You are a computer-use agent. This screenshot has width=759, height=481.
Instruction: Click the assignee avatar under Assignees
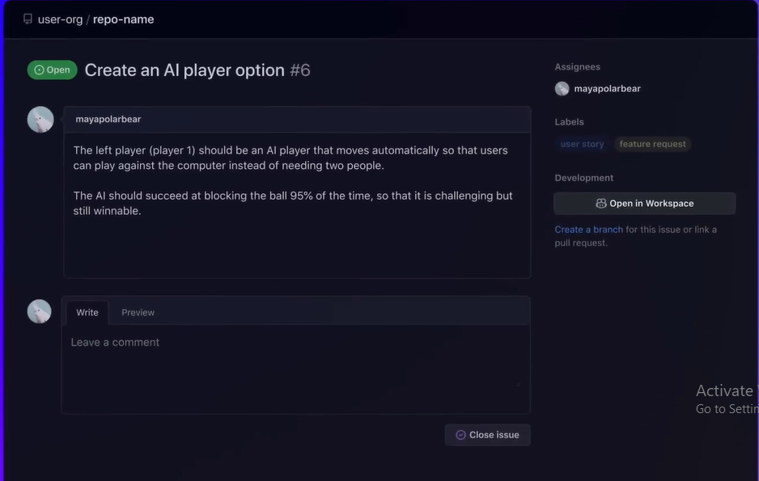[x=562, y=89]
